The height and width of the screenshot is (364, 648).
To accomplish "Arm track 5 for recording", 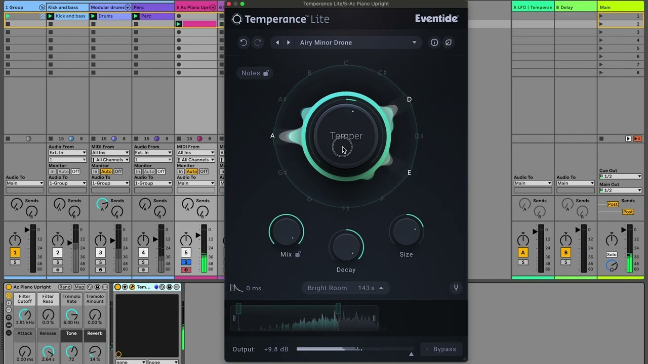I will 186,269.
